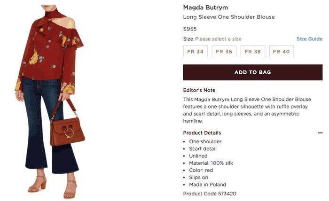Open Magda Butrym brand name
This screenshot has height=201, width=329.
(205, 8)
